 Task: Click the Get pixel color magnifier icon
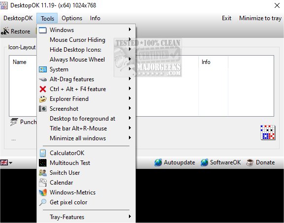(x=43, y=202)
